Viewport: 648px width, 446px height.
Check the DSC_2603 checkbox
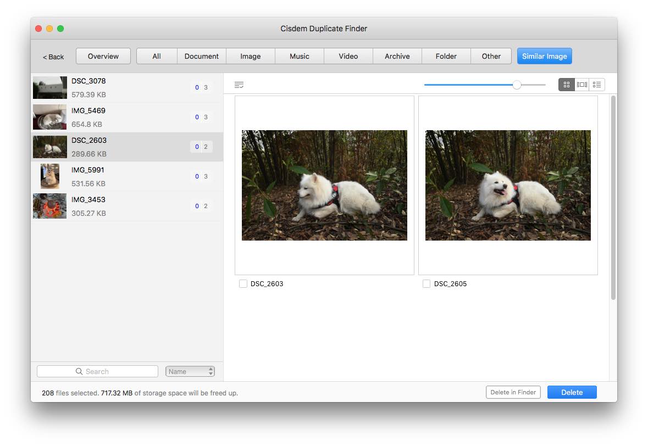pyautogui.click(x=243, y=284)
